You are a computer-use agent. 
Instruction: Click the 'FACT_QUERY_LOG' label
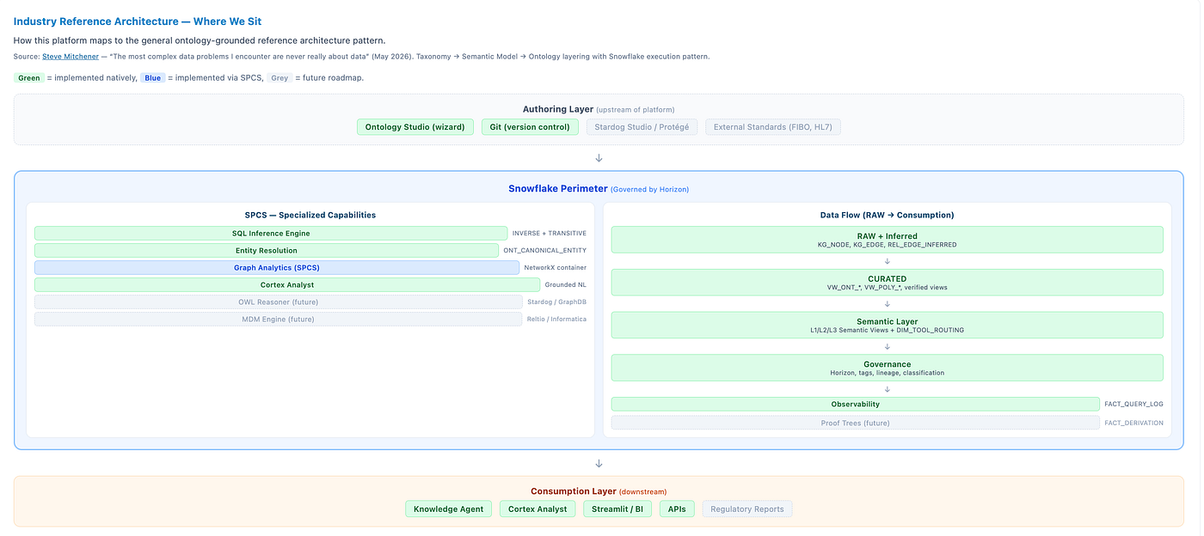[1134, 404]
